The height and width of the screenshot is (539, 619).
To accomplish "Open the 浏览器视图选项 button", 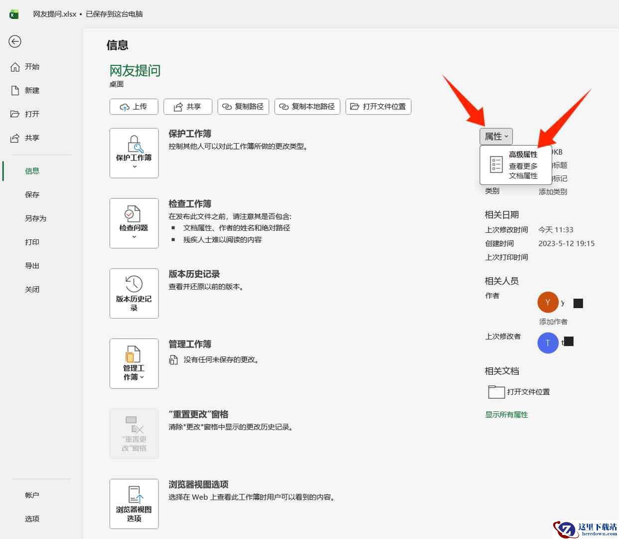I will (134, 504).
